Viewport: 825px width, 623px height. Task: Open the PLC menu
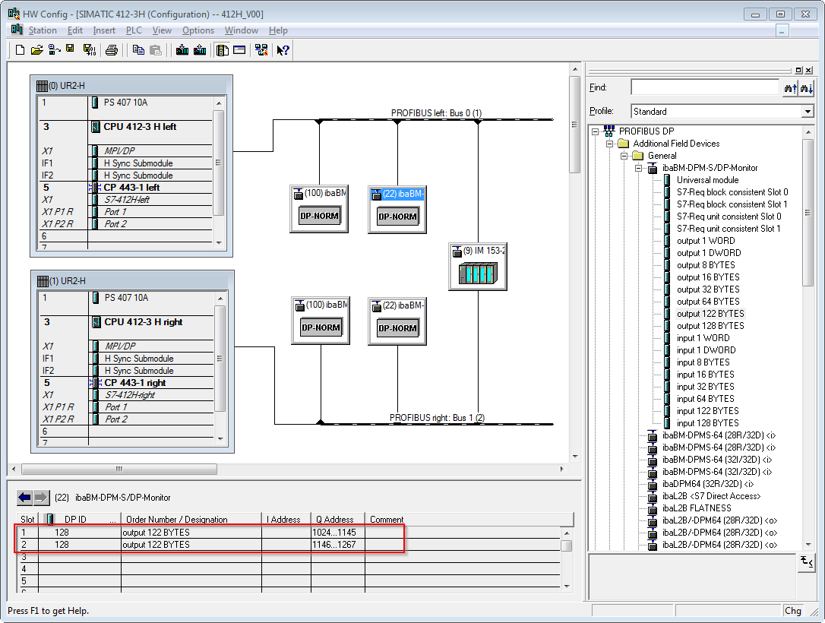(x=134, y=30)
